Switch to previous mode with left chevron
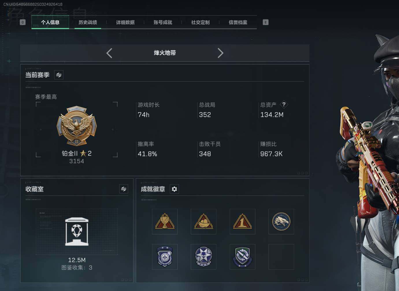 click(x=109, y=53)
